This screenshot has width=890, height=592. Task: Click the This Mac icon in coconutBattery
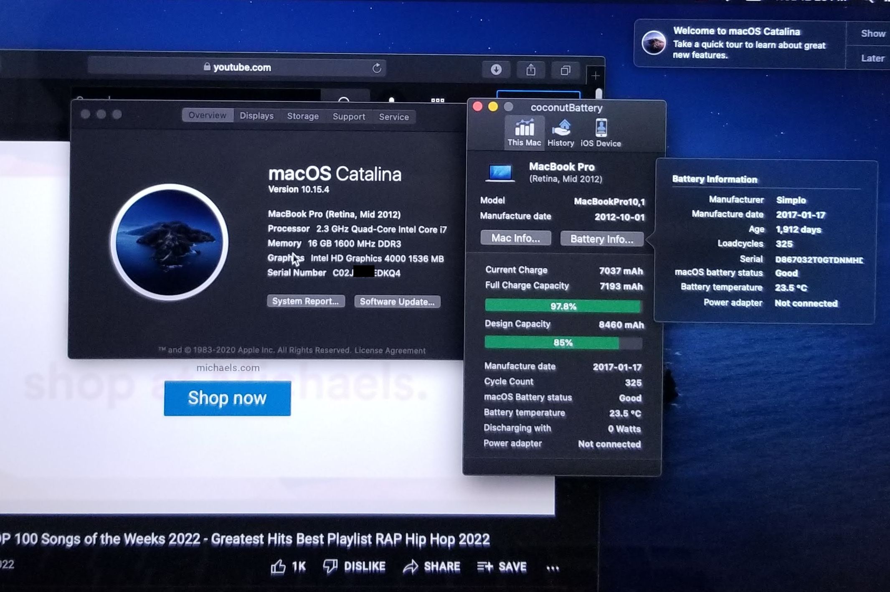(x=524, y=128)
